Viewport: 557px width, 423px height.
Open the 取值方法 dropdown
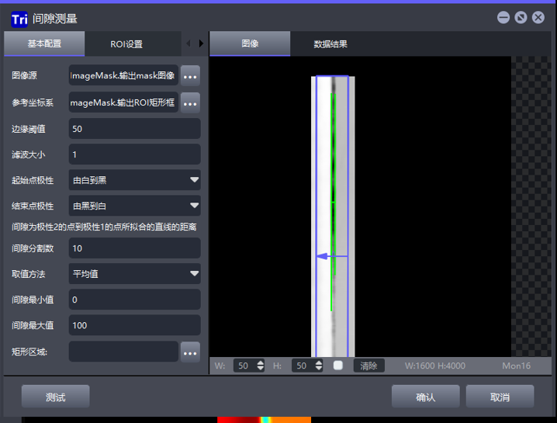pos(194,274)
